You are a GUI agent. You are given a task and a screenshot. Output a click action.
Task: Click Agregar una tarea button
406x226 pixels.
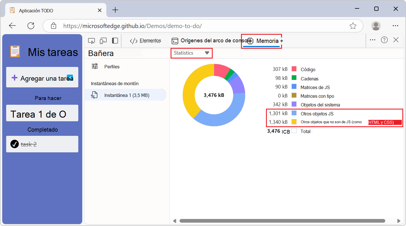click(42, 77)
